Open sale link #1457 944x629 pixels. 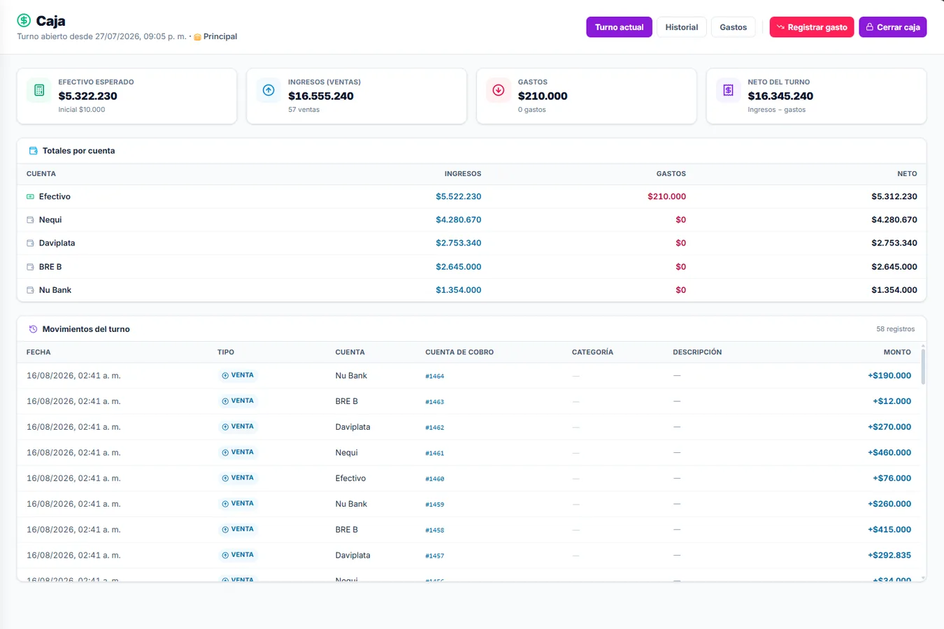click(435, 556)
